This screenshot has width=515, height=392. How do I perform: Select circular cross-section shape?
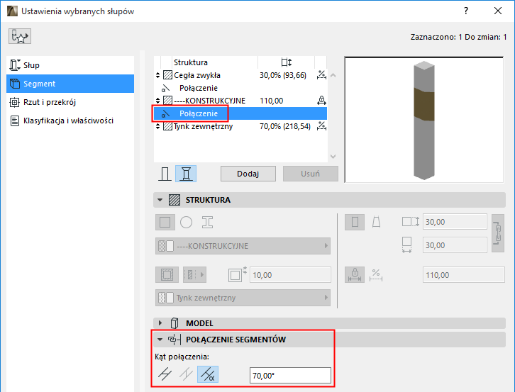187,223
